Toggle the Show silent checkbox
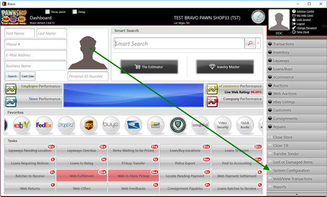Viewport: 327px width, 197px height. [x=48, y=12]
